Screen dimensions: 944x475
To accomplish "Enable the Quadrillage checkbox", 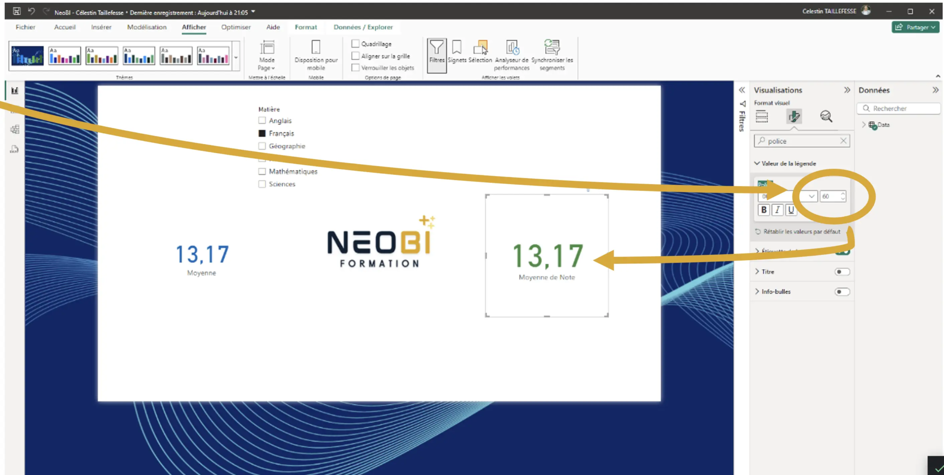I will click(x=355, y=43).
